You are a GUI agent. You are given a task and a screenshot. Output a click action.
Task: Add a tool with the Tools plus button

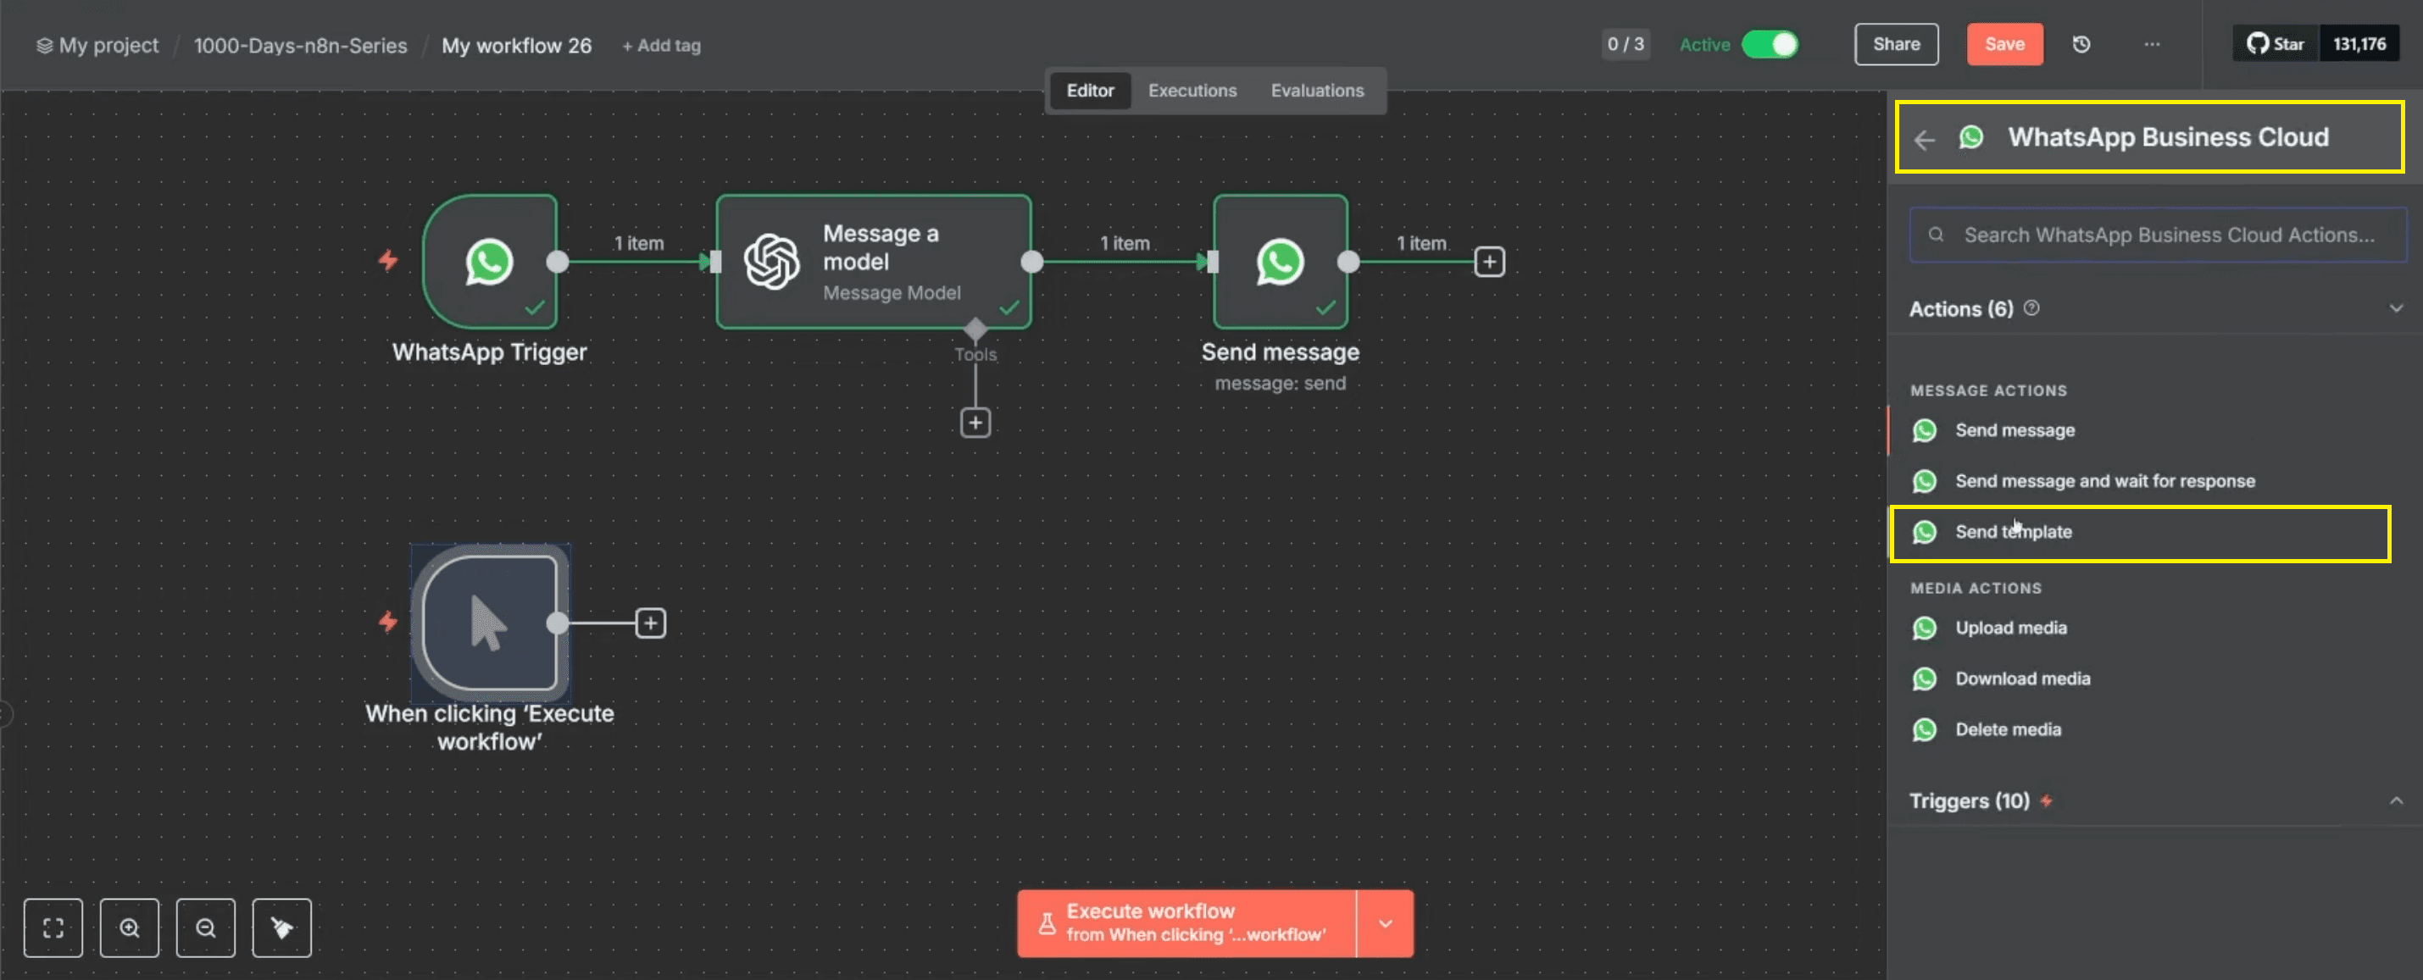[x=975, y=424]
